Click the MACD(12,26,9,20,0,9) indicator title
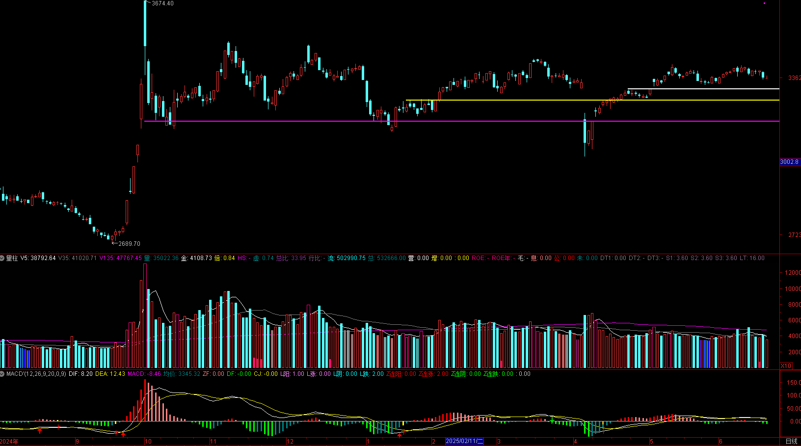Image resolution: width=801 pixels, height=446 pixels. (x=36, y=374)
